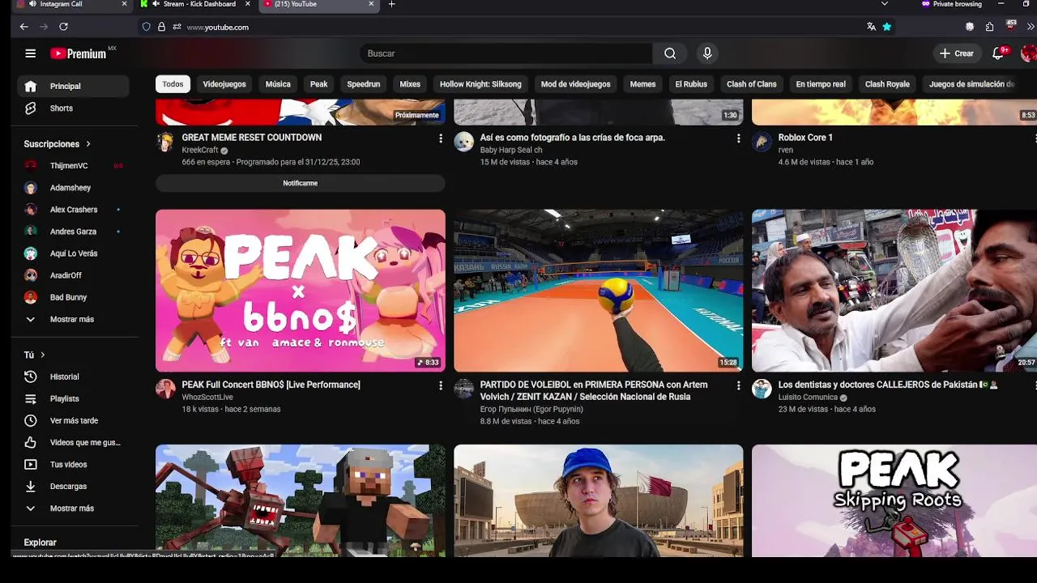Image resolution: width=1037 pixels, height=583 pixels.
Task: Open Shorts in the sidebar
Action: [73, 109]
